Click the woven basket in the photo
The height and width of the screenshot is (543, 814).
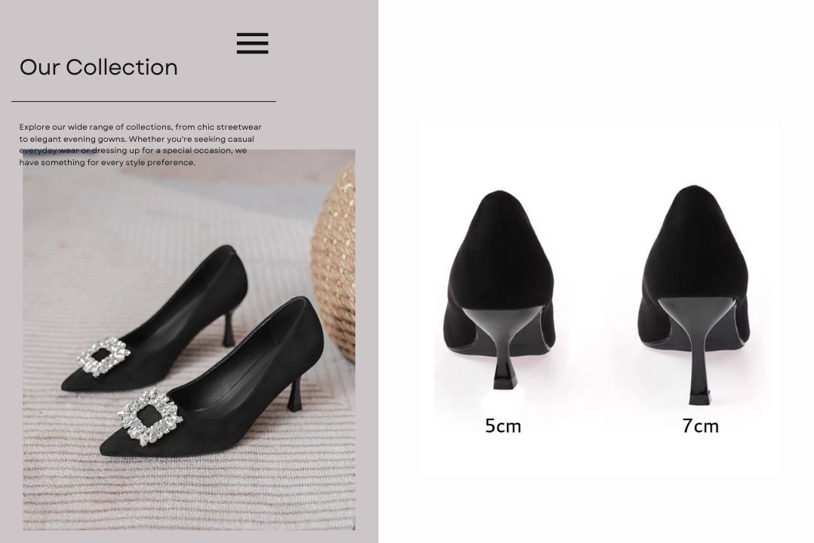coord(333,261)
